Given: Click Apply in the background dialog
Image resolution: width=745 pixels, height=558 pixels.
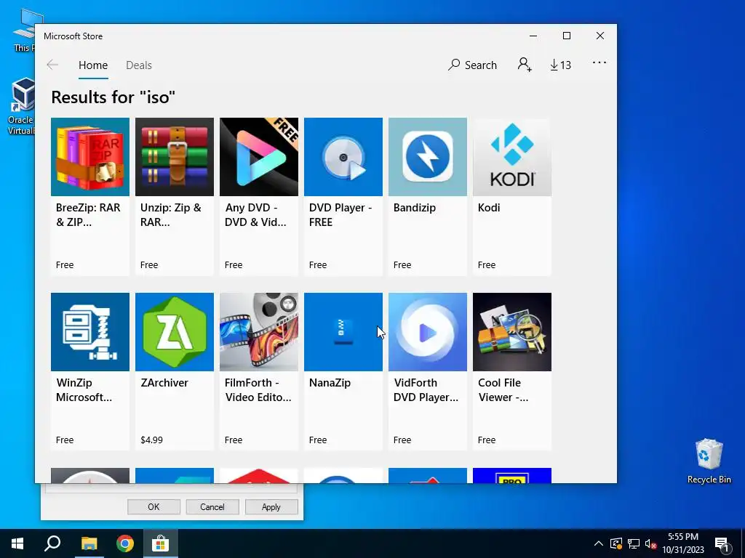Looking at the screenshot, I should click(x=271, y=506).
